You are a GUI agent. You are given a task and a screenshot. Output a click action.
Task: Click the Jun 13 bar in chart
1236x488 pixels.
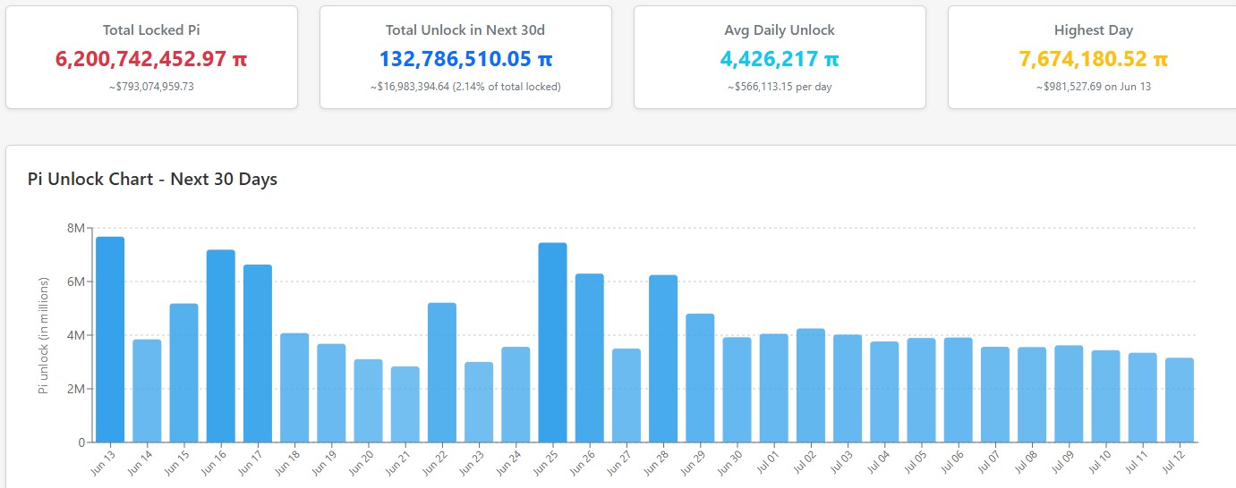pyautogui.click(x=110, y=340)
